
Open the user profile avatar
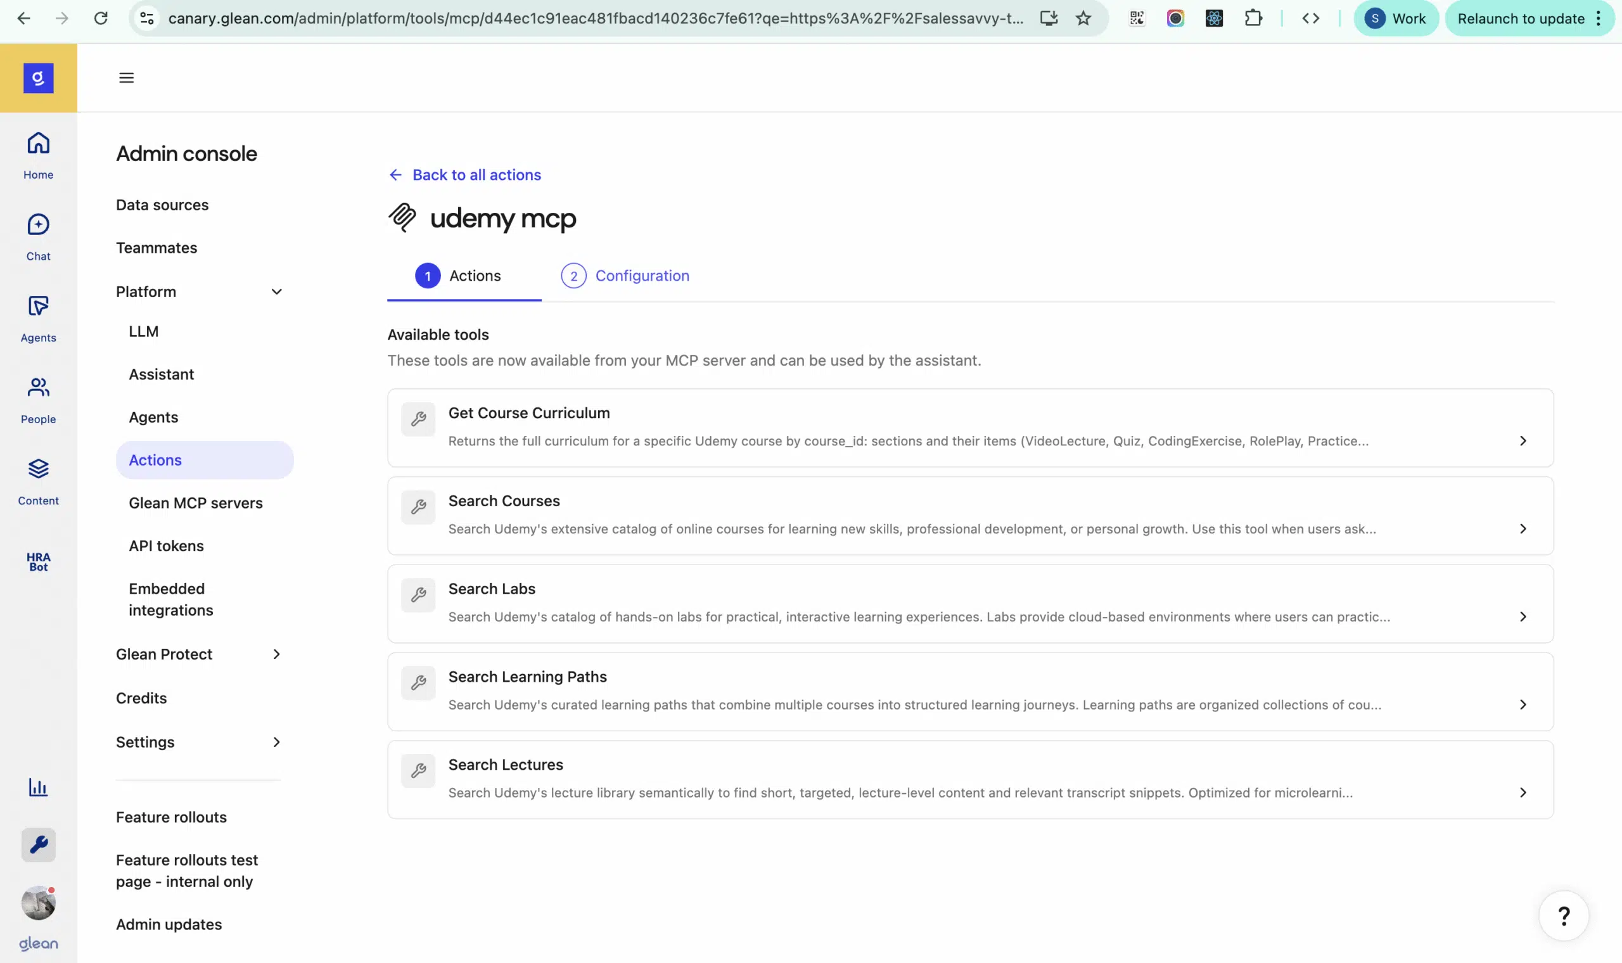tap(38, 903)
